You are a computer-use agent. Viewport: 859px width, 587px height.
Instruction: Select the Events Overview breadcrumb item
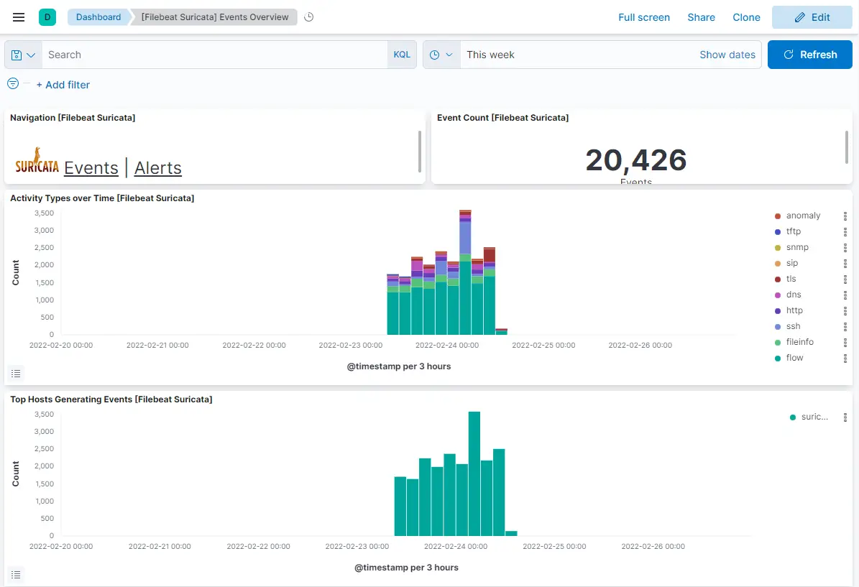point(213,17)
